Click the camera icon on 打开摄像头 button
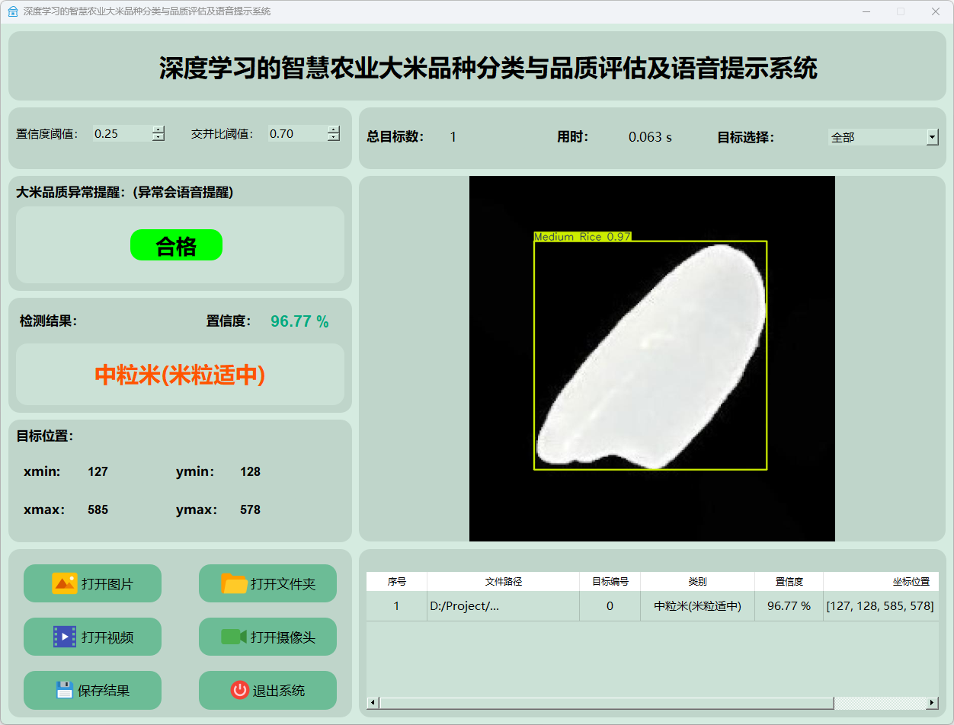 tap(233, 637)
